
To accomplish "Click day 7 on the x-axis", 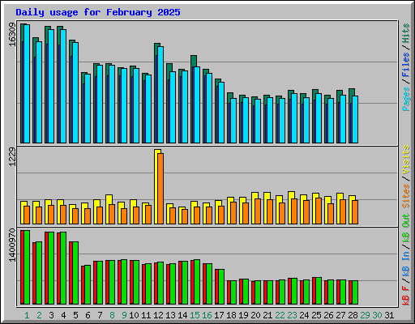I will click(100, 315).
